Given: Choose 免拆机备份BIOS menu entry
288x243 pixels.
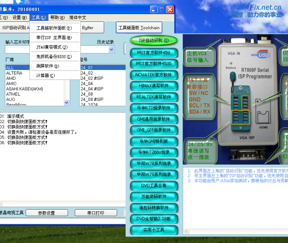Looking at the screenshot, I should (55, 57).
